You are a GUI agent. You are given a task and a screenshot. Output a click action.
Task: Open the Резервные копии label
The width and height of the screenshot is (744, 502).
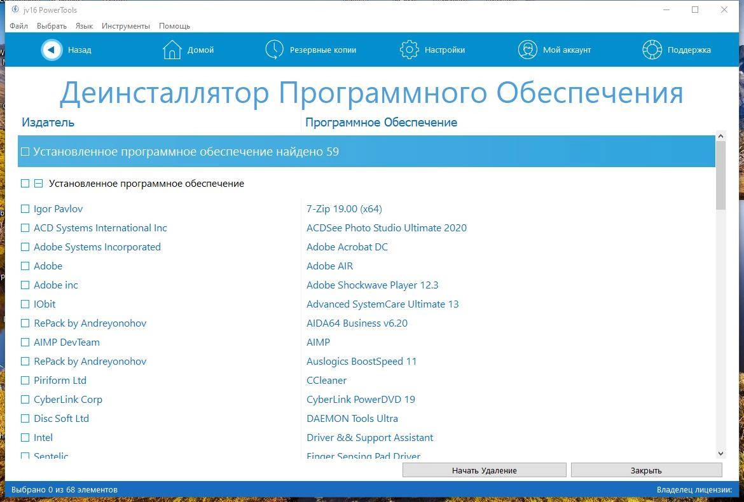(x=323, y=50)
